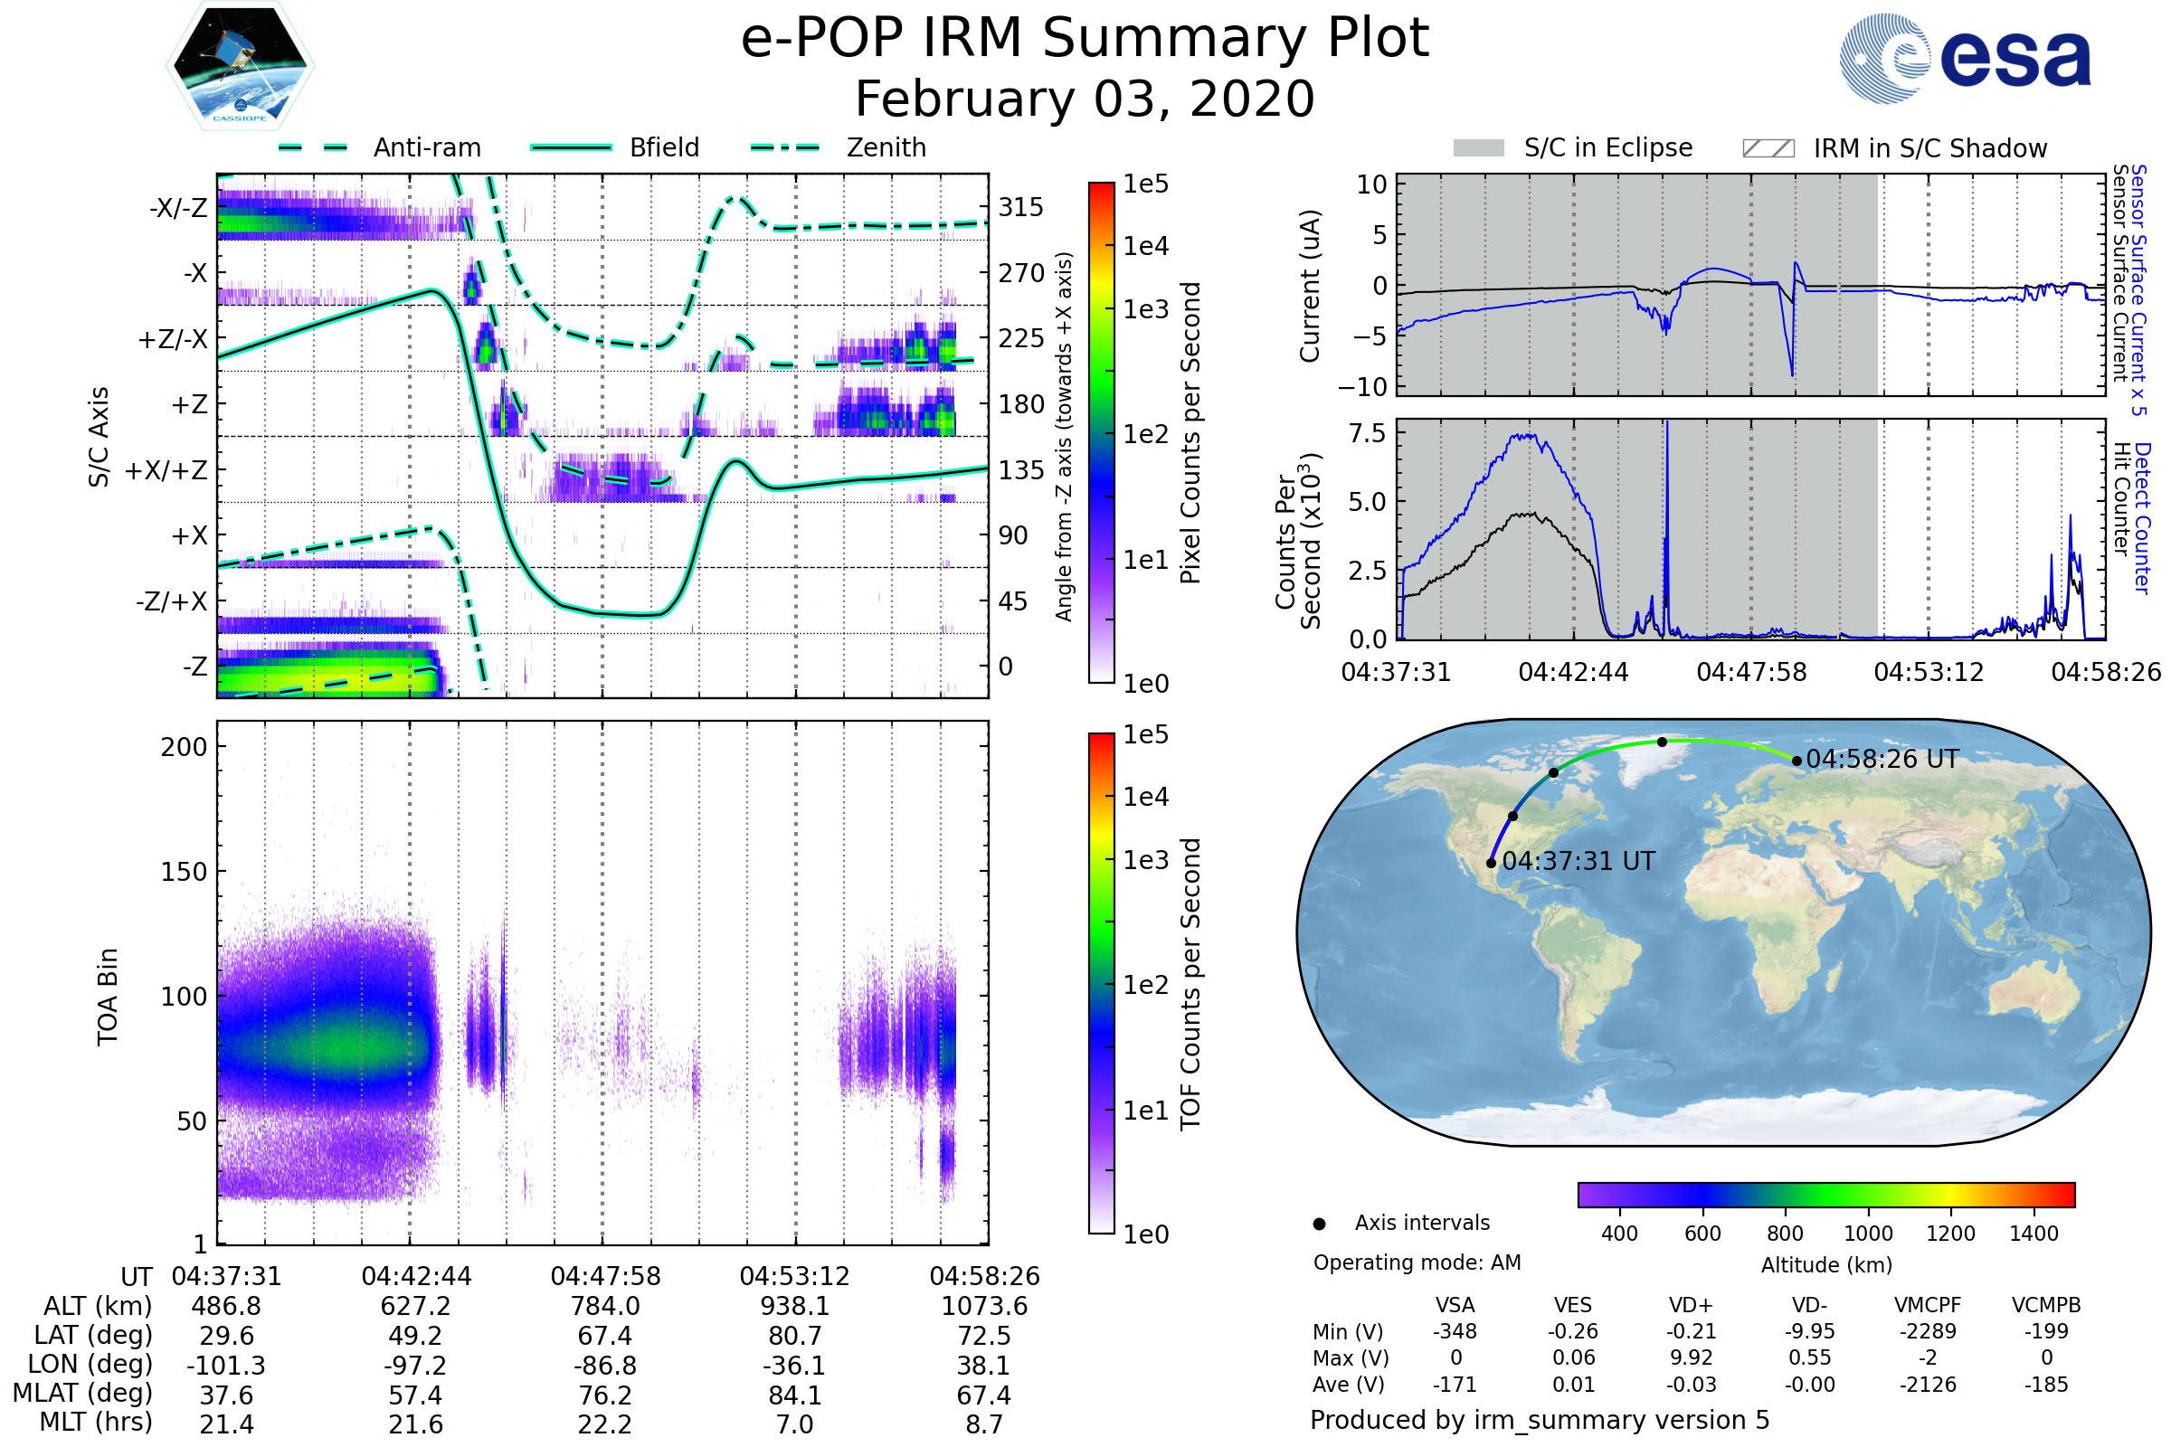Click the TOF Counts per Second colorbar

pos(1101,983)
